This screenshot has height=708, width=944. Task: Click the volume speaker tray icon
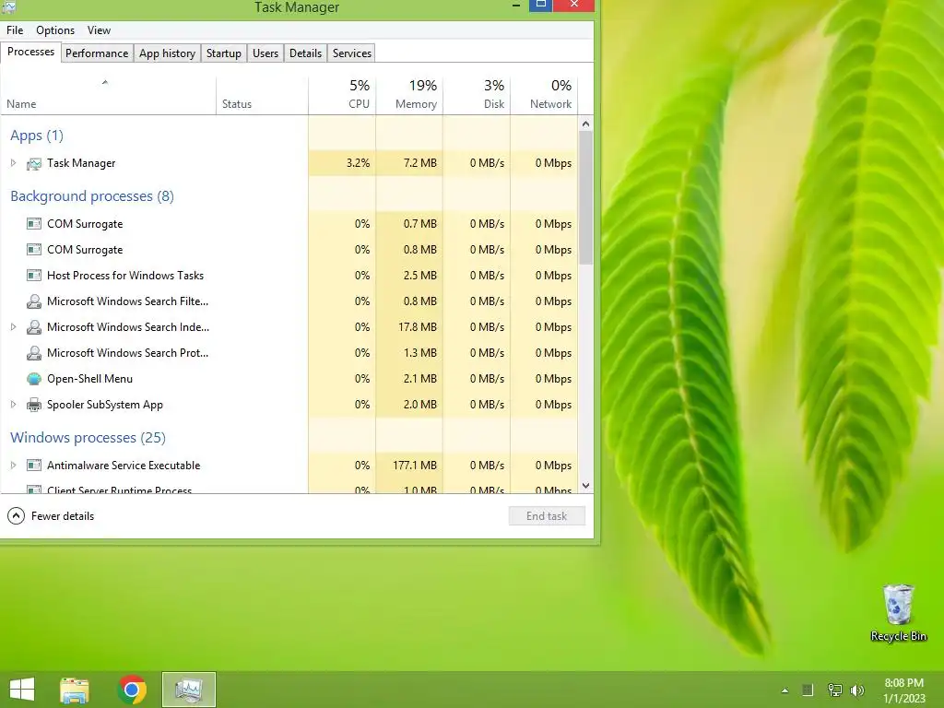(857, 690)
